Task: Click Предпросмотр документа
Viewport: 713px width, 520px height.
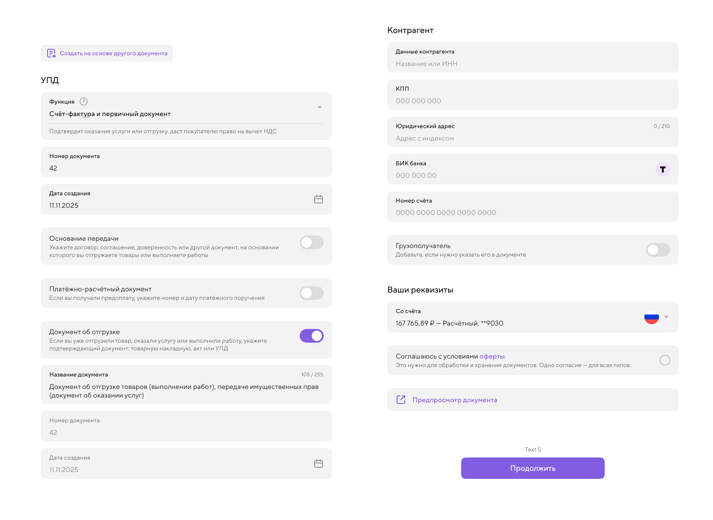Action: [x=454, y=400]
